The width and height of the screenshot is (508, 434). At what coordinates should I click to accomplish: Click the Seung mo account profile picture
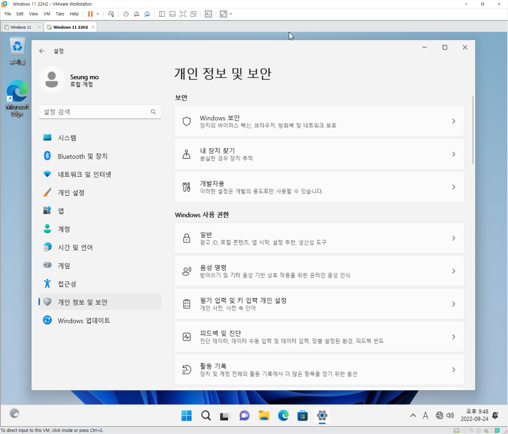click(x=52, y=80)
